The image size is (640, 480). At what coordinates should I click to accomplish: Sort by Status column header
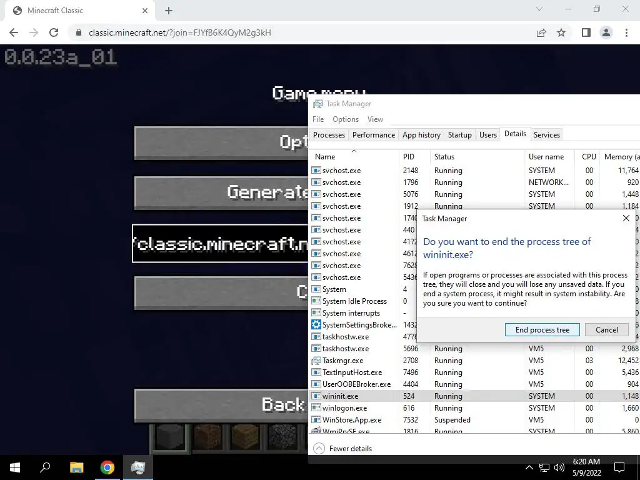477,157
